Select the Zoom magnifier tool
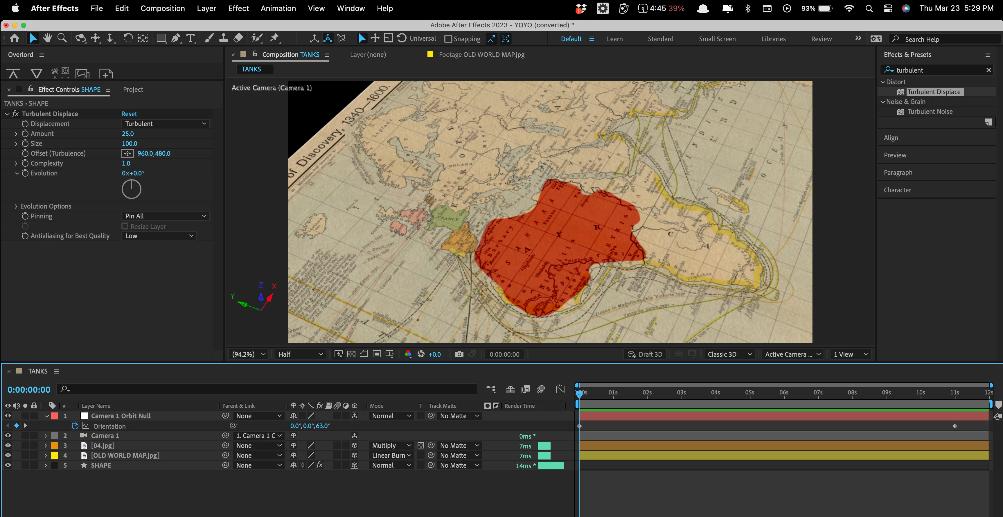This screenshot has height=517, width=1003. [x=62, y=38]
